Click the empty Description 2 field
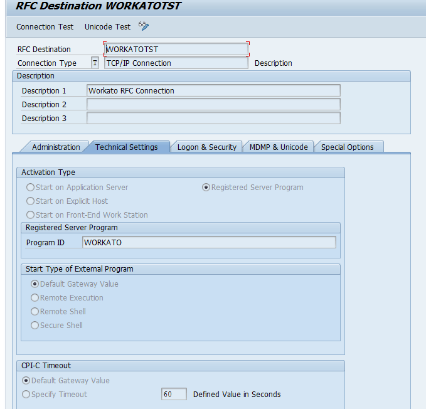Screen dimensions: 426x409 [x=213, y=105]
